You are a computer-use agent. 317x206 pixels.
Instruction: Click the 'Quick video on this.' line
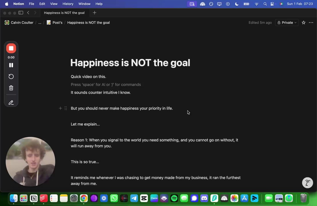coord(88,77)
